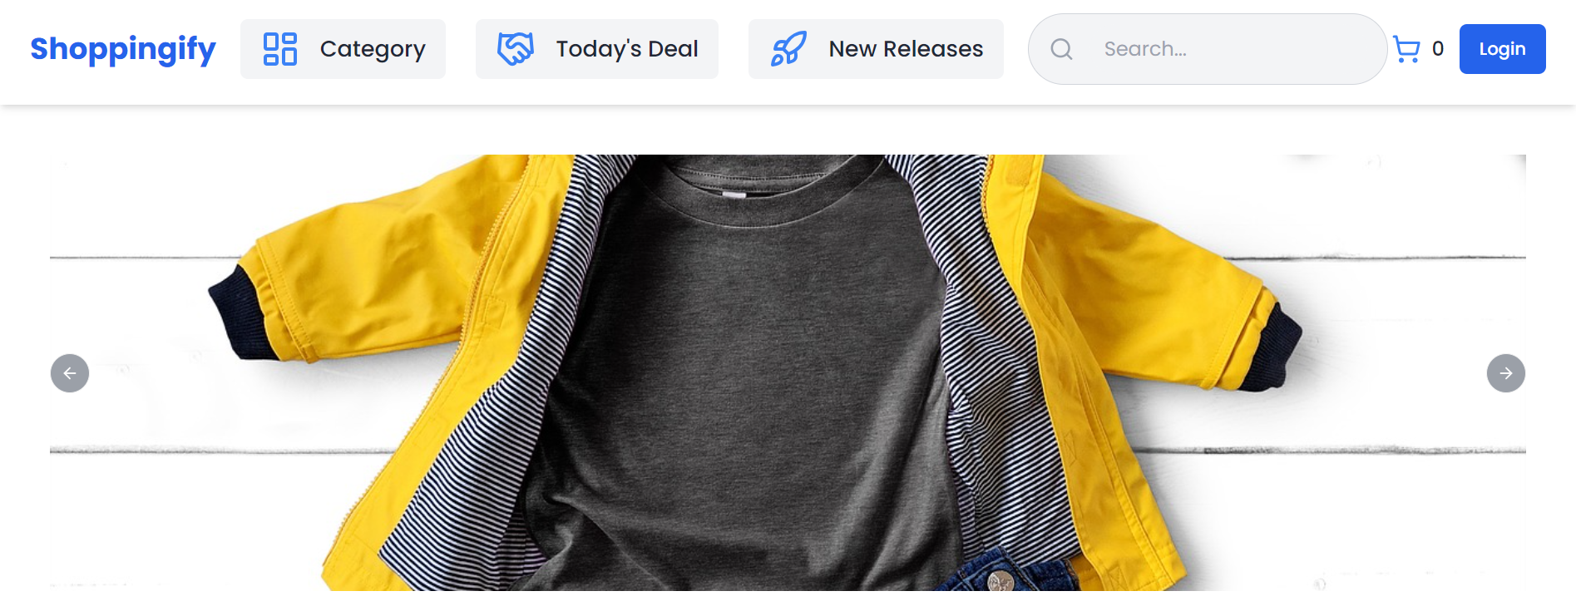This screenshot has width=1576, height=601.
Task: Focus the Search... input field
Action: pyautogui.click(x=1208, y=49)
